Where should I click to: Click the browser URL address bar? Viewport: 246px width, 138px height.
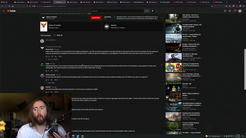[119, 6]
